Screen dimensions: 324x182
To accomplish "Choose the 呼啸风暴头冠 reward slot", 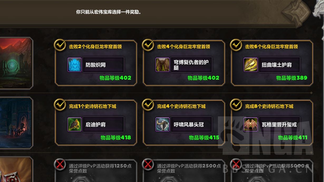I will click(x=184, y=123).
